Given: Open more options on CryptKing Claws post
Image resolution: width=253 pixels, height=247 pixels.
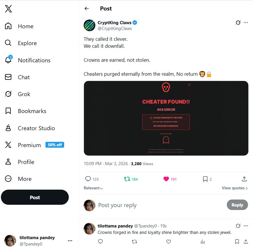Looking at the screenshot, I should point(246,22).
